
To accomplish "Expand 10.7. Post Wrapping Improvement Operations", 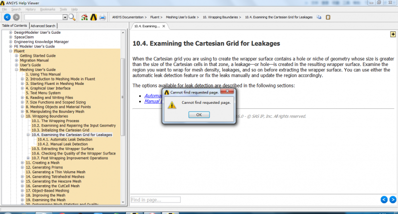I will click(x=28, y=158).
